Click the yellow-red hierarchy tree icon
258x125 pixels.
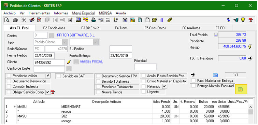[x=85, y=20]
